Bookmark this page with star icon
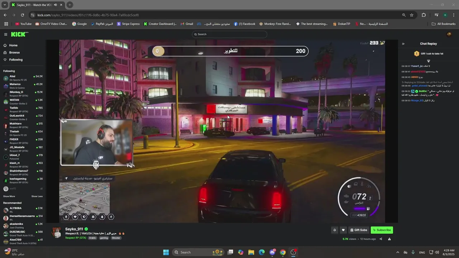The image size is (459, 258). pyautogui.click(x=412, y=15)
